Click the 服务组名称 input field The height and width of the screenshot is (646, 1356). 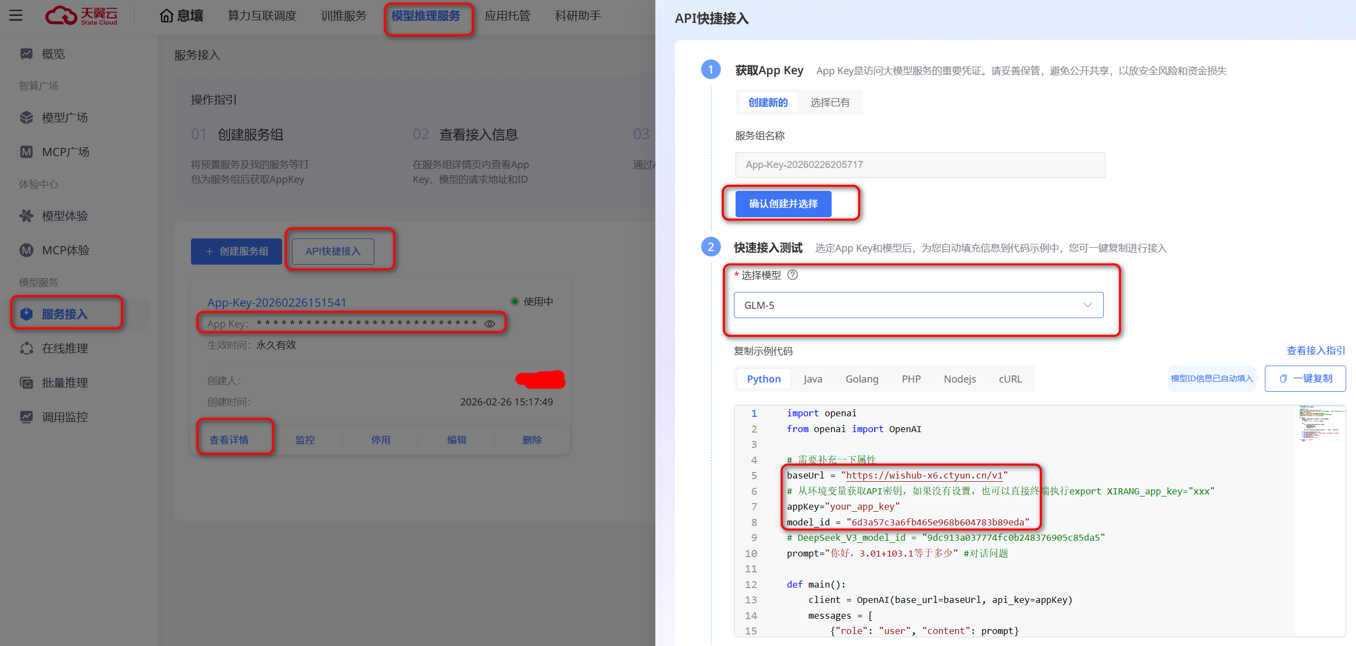pos(920,165)
